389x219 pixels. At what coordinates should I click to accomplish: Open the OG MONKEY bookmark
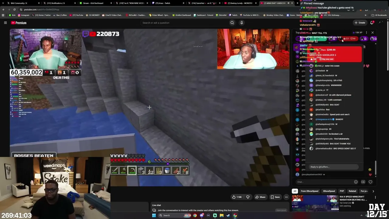click(x=93, y=15)
